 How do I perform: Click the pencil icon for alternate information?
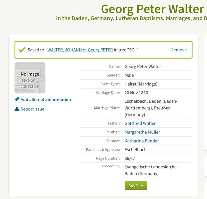(17, 99)
